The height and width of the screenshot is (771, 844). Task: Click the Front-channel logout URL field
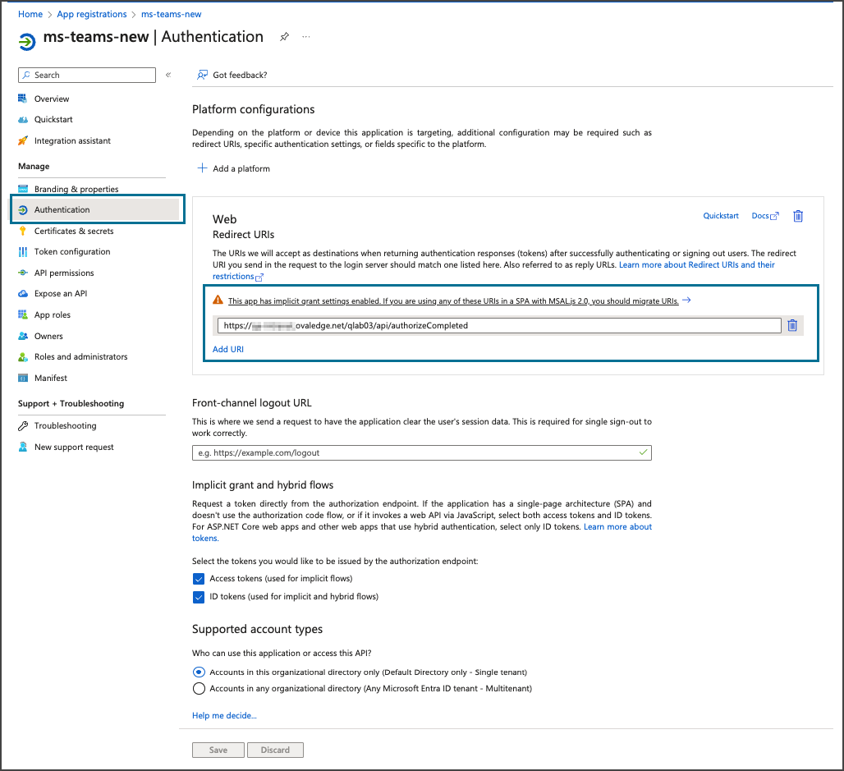pos(421,452)
